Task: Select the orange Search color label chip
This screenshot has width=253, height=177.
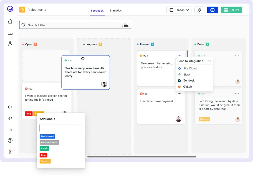Action: pos(45,161)
